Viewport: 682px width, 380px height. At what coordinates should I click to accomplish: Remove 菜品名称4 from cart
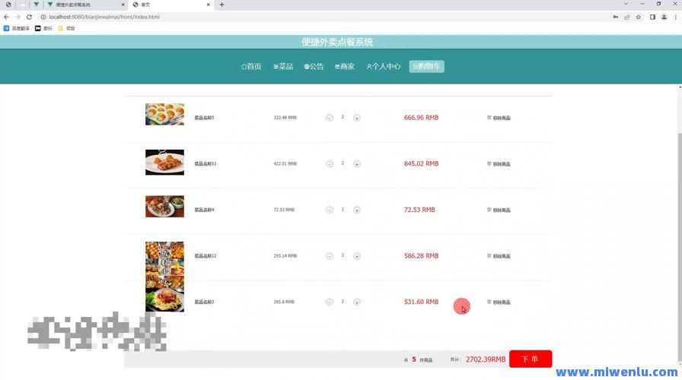[489, 210]
